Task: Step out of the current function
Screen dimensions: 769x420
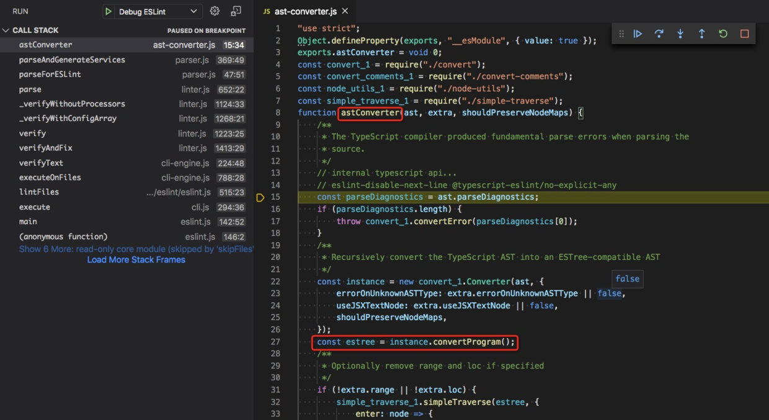Action: (x=701, y=34)
